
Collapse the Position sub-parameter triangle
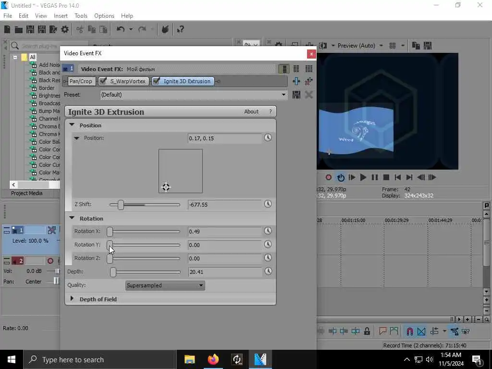(76, 138)
